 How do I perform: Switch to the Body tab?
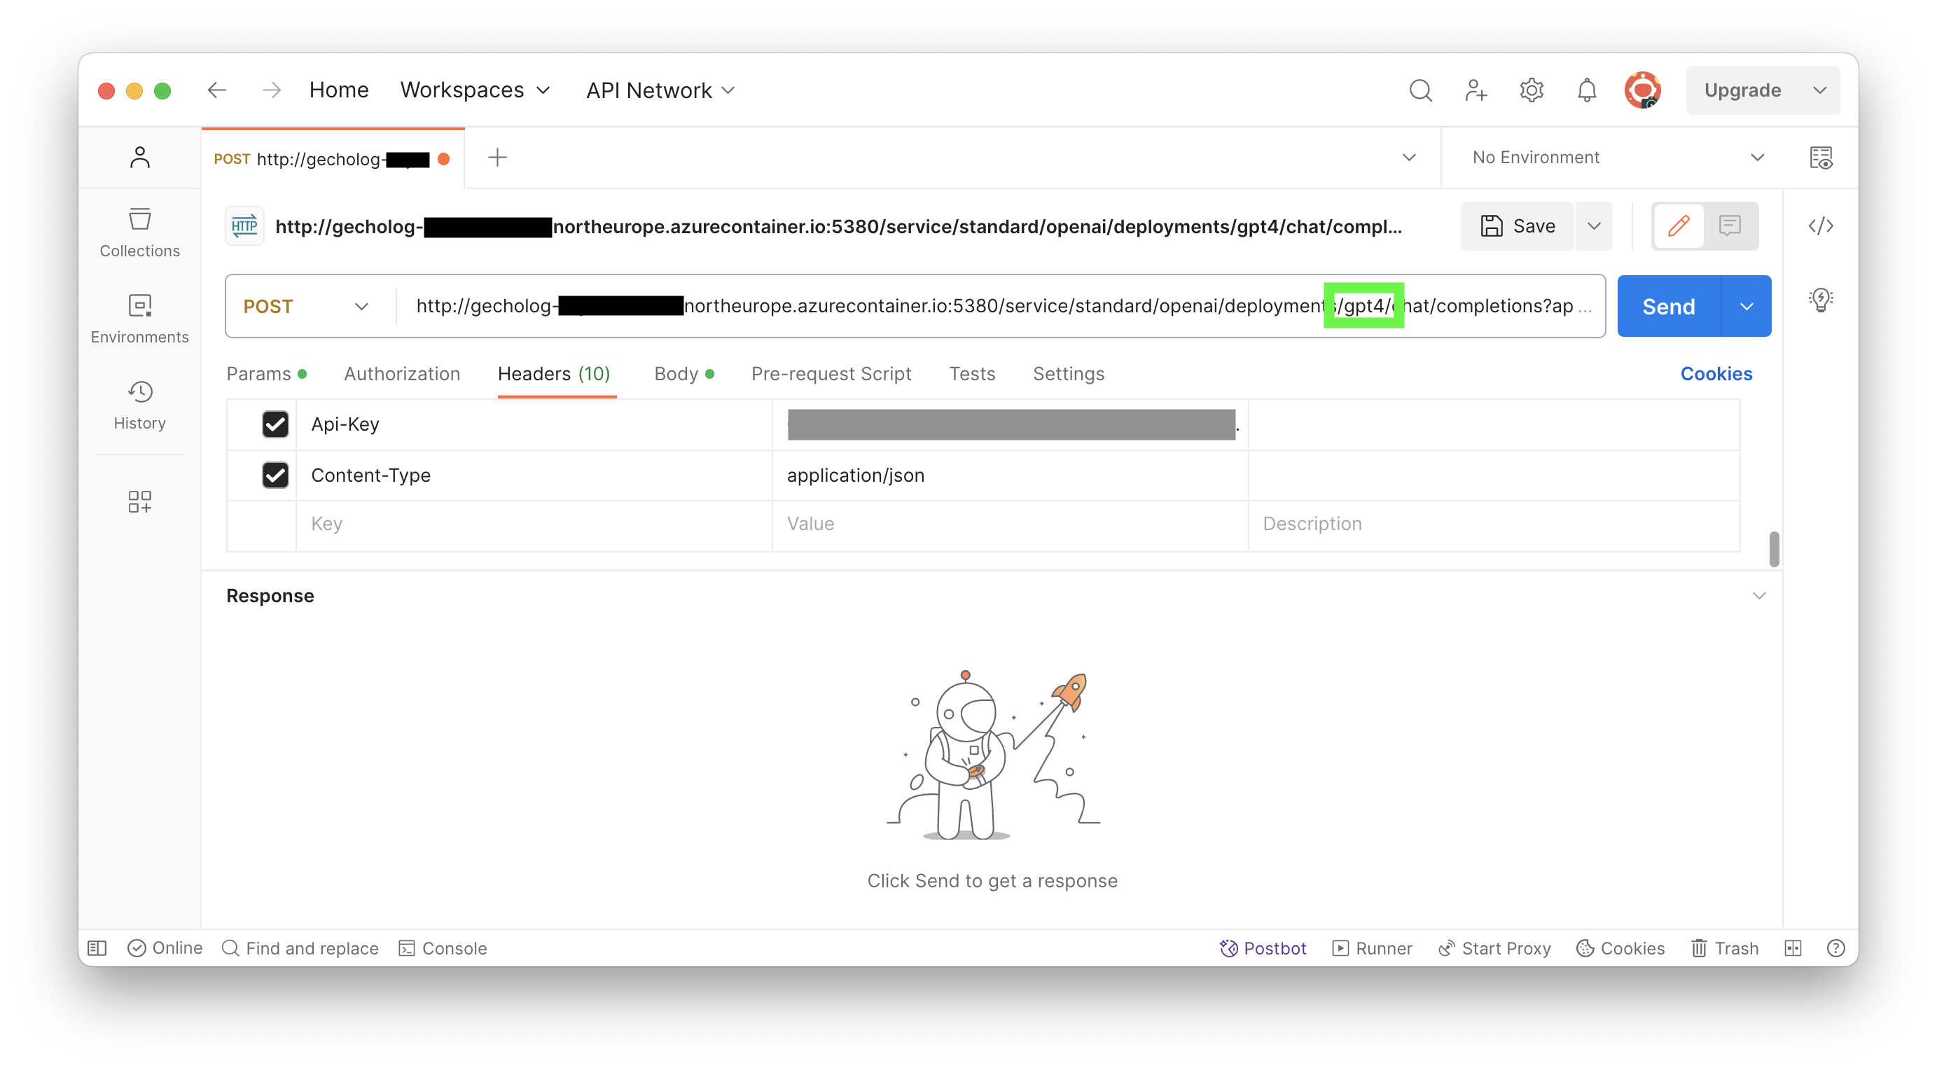(676, 373)
